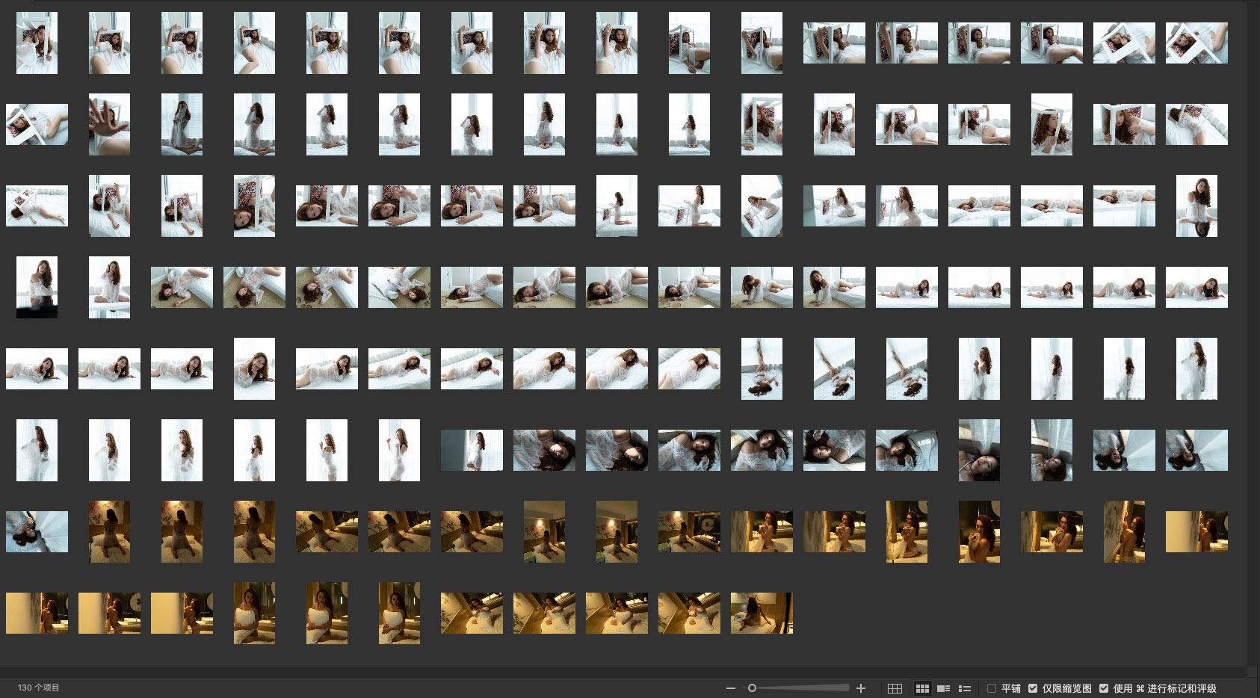The height and width of the screenshot is (698, 1260).
Task: Select thumbnail with hand reaching toward camera
Action: click(109, 124)
